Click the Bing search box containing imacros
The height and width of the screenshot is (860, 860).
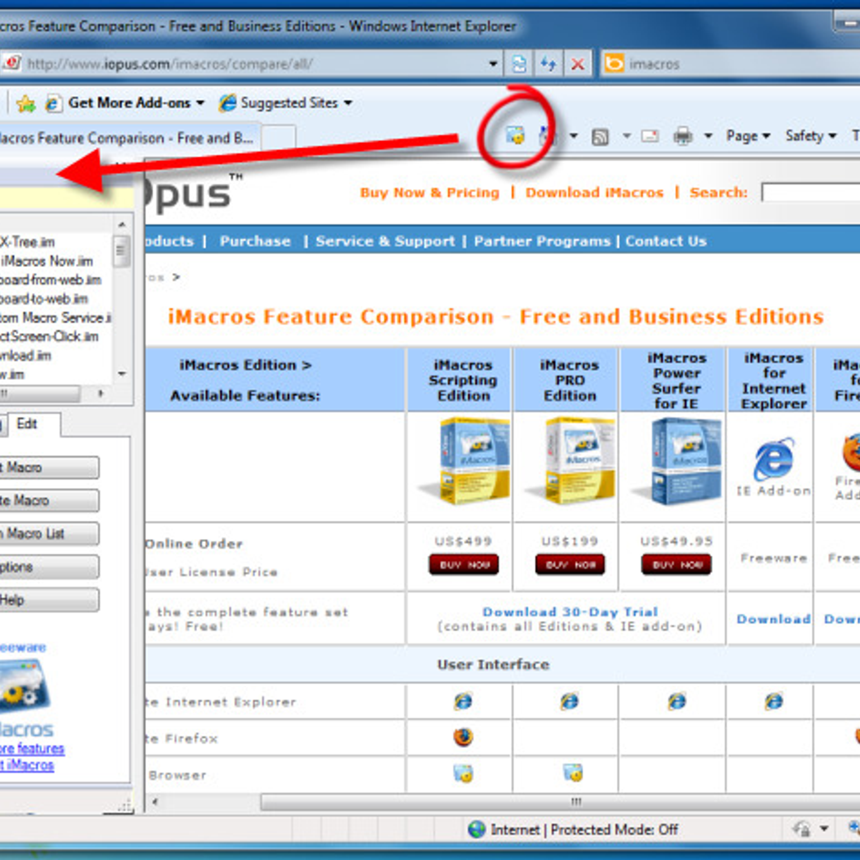coord(742,64)
